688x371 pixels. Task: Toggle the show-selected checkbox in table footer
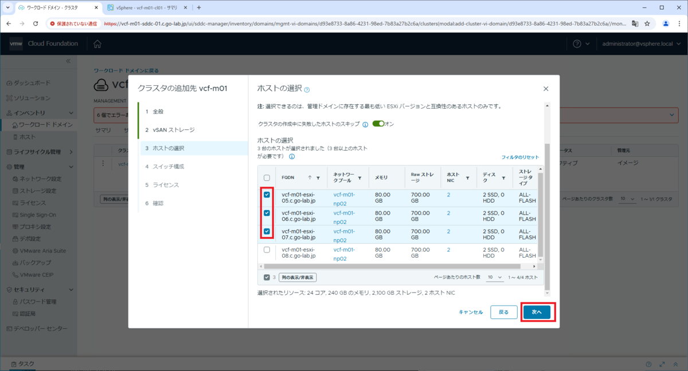coord(267,277)
